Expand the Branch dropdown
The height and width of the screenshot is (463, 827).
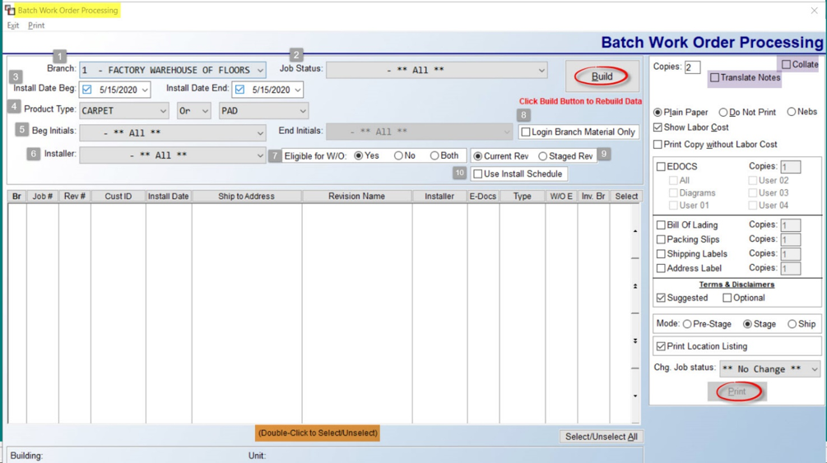point(173,70)
